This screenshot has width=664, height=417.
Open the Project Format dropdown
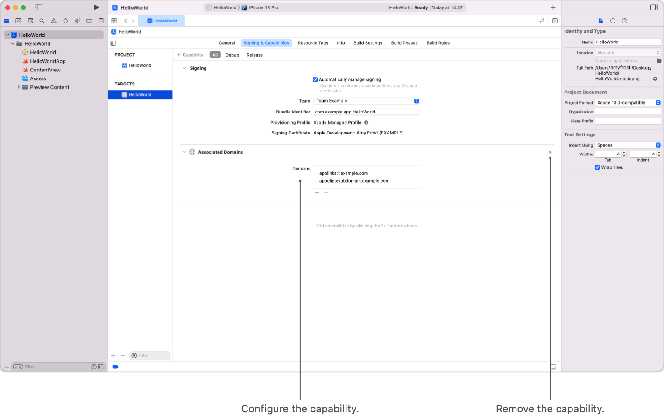(x=628, y=103)
